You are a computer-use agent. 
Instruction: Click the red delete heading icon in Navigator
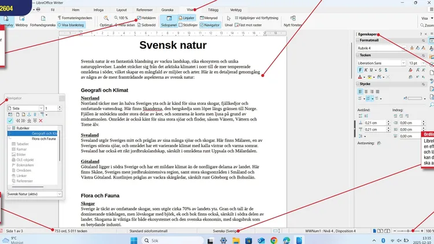tap(40, 121)
